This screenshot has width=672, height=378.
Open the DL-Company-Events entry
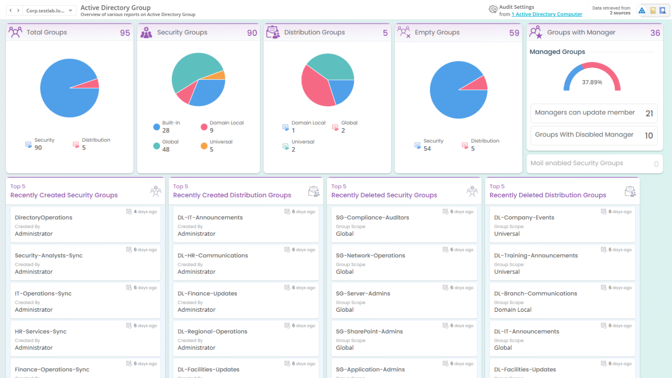tap(562, 224)
